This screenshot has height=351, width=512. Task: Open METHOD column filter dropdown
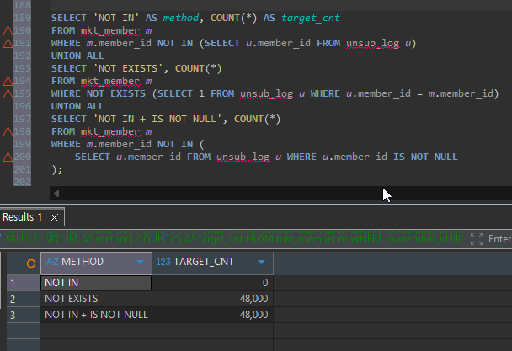click(x=140, y=262)
